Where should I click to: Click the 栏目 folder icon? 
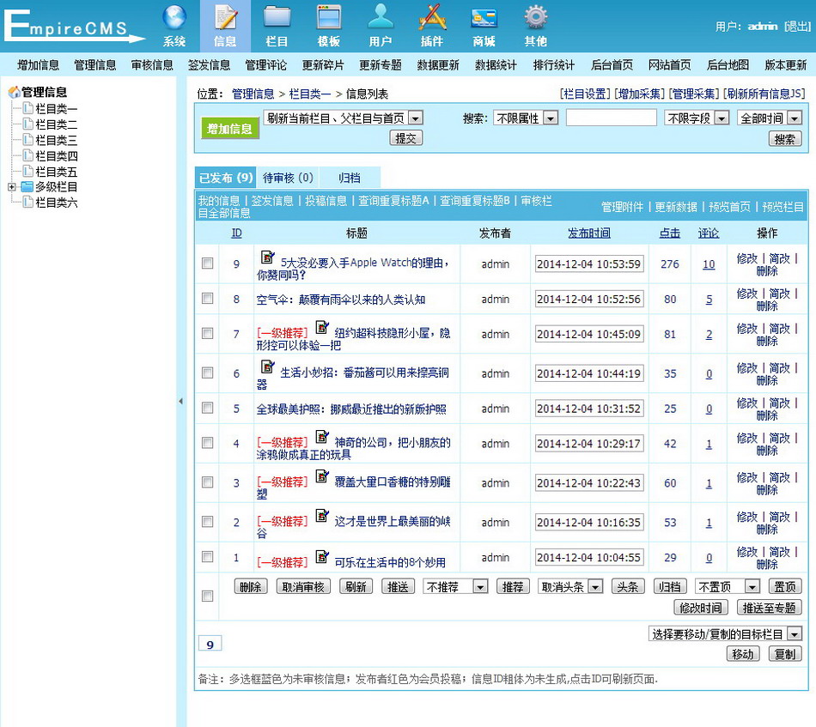pyautogui.click(x=277, y=19)
